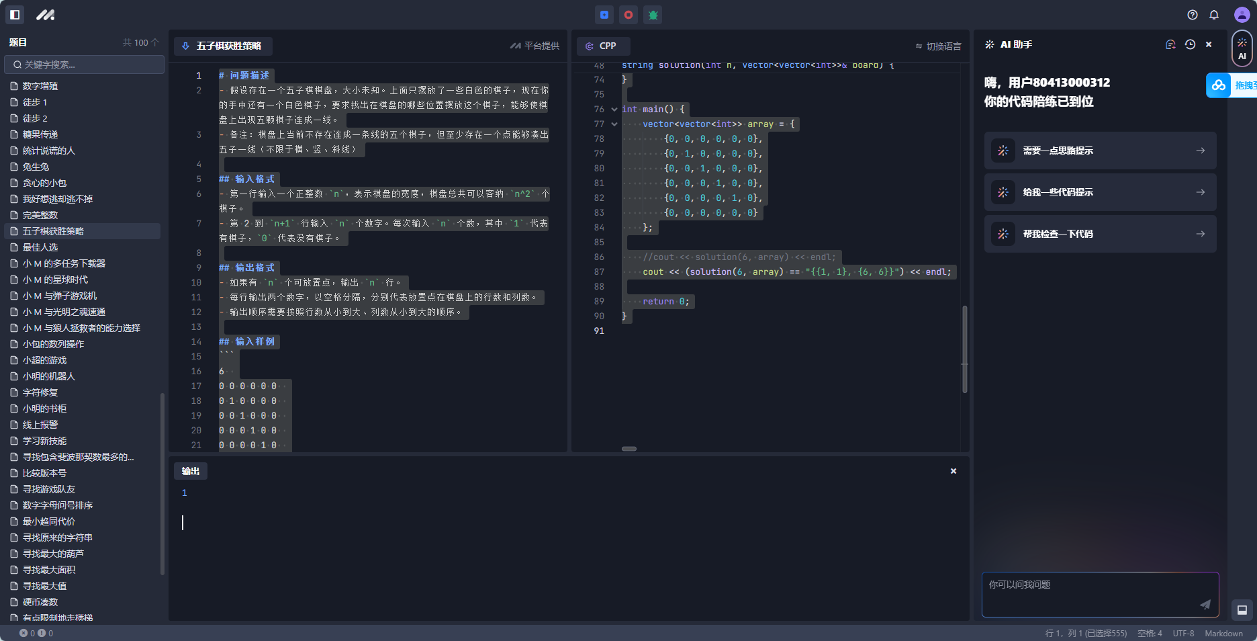Image resolution: width=1257 pixels, height=641 pixels.
Task: Click 帮我检查一下代码 suggestion
Action: click(x=1100, y=234)
